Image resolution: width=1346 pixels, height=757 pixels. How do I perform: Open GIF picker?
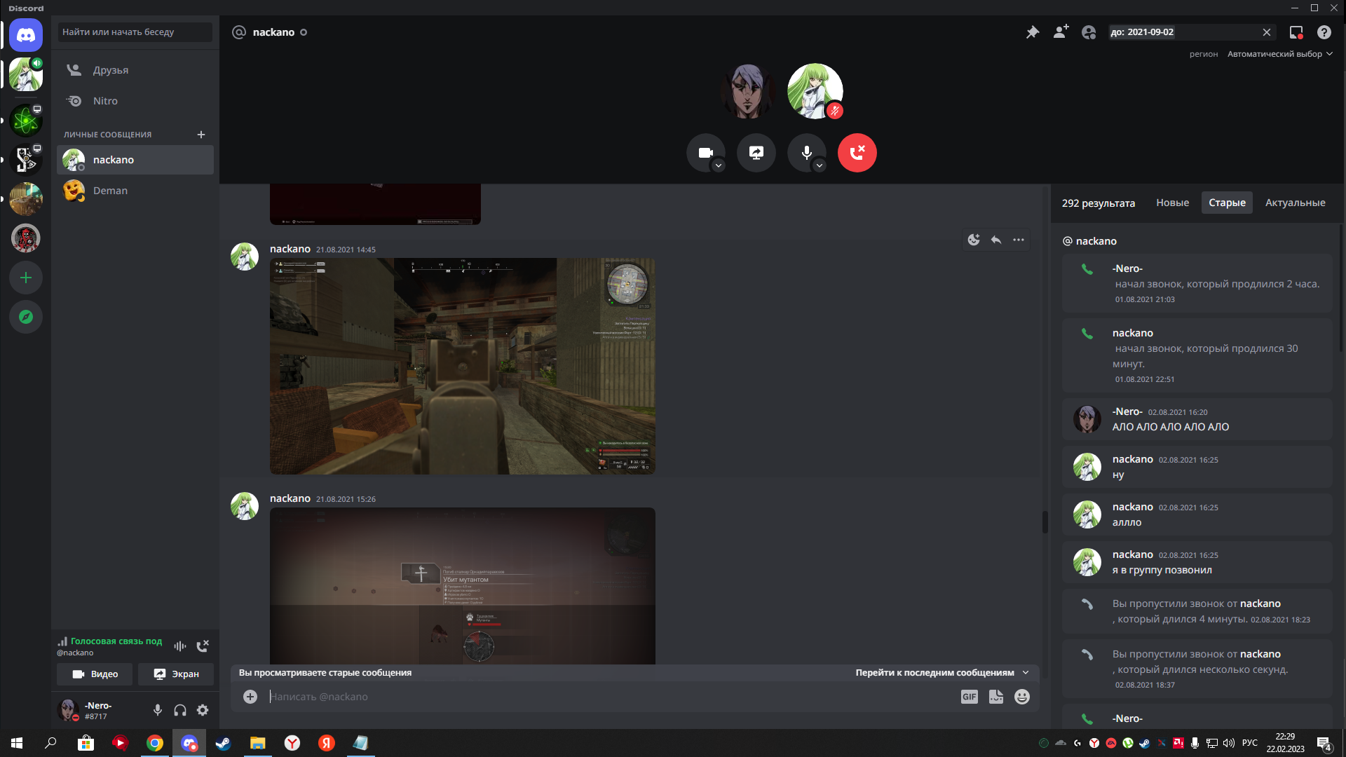(970, 697)
